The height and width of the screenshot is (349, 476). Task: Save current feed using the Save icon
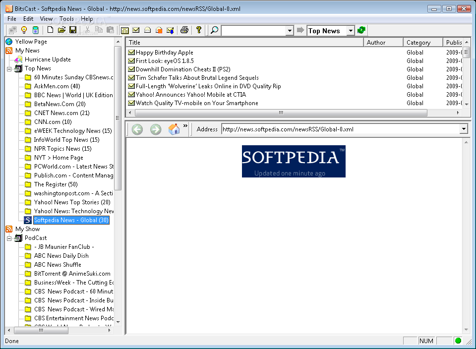click(73, 30)
